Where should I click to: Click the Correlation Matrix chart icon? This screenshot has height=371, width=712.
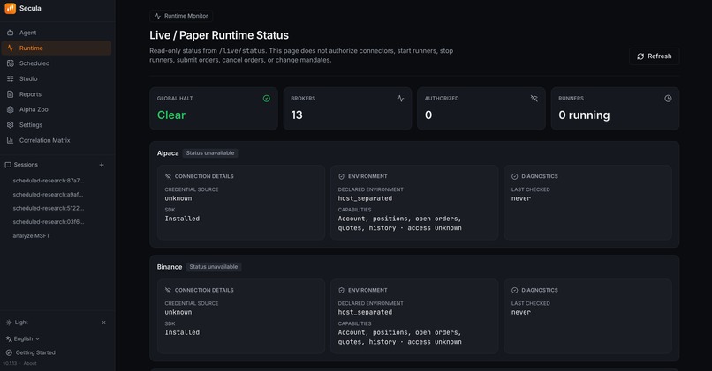click(x=10, y=140)
